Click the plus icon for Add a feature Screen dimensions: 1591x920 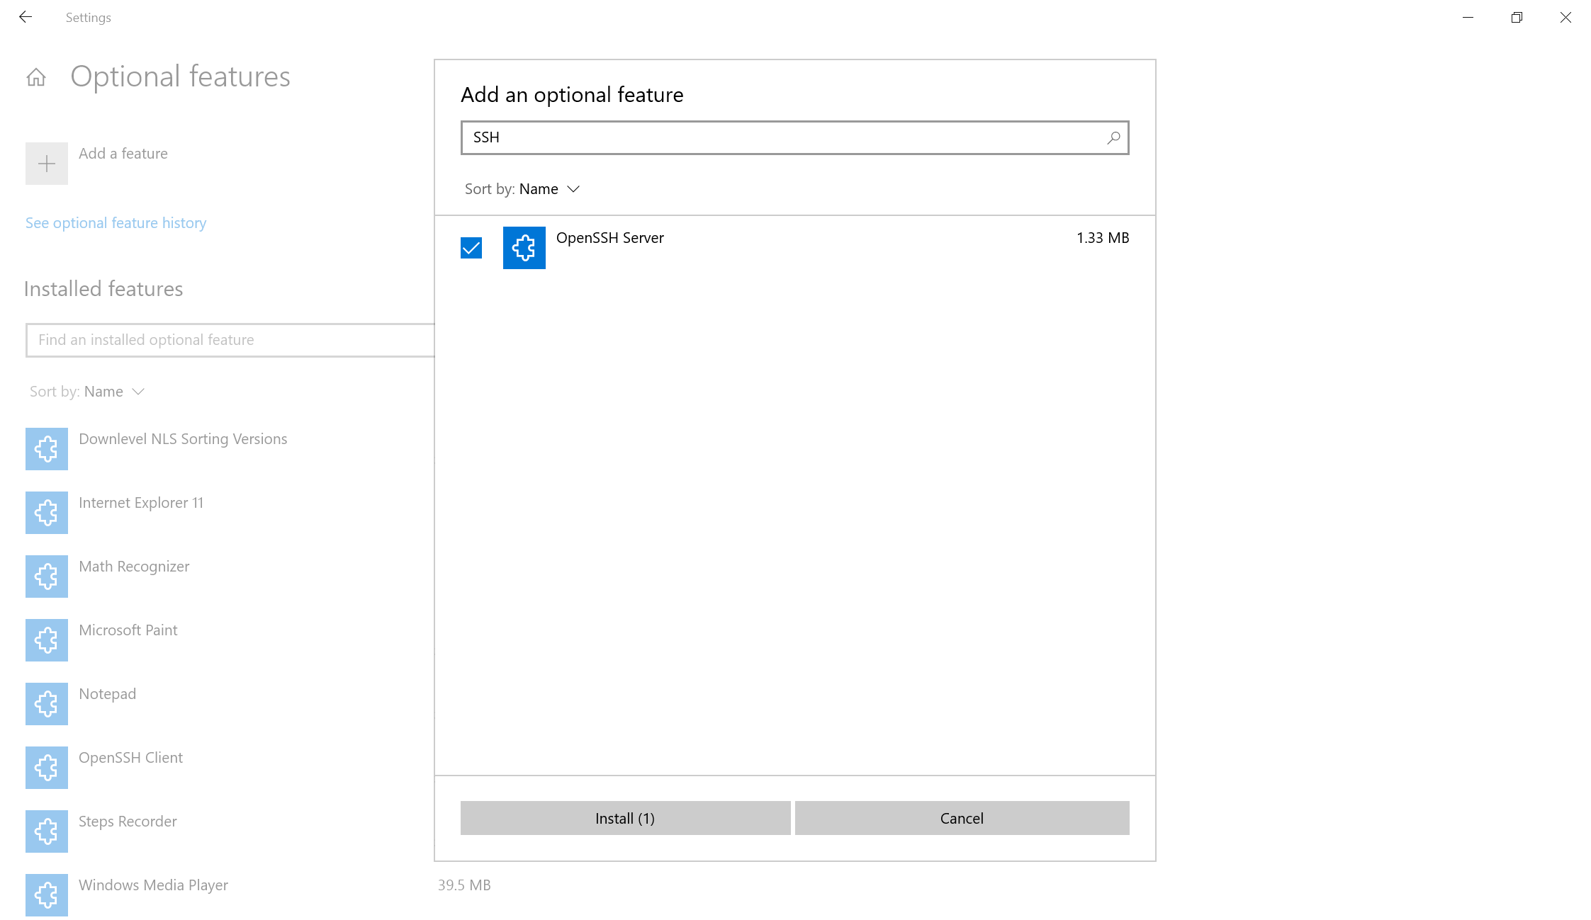(x=47, y=164)
